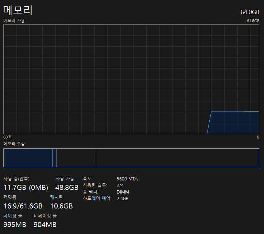Click the 메모리 heading title
Screen dimensions: 264x234
tap(18, 10)
